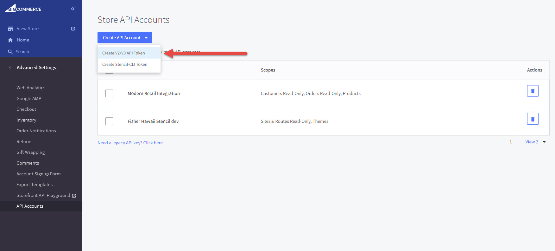
Task: Open Search in sidebar
Action: click(22, 52)
